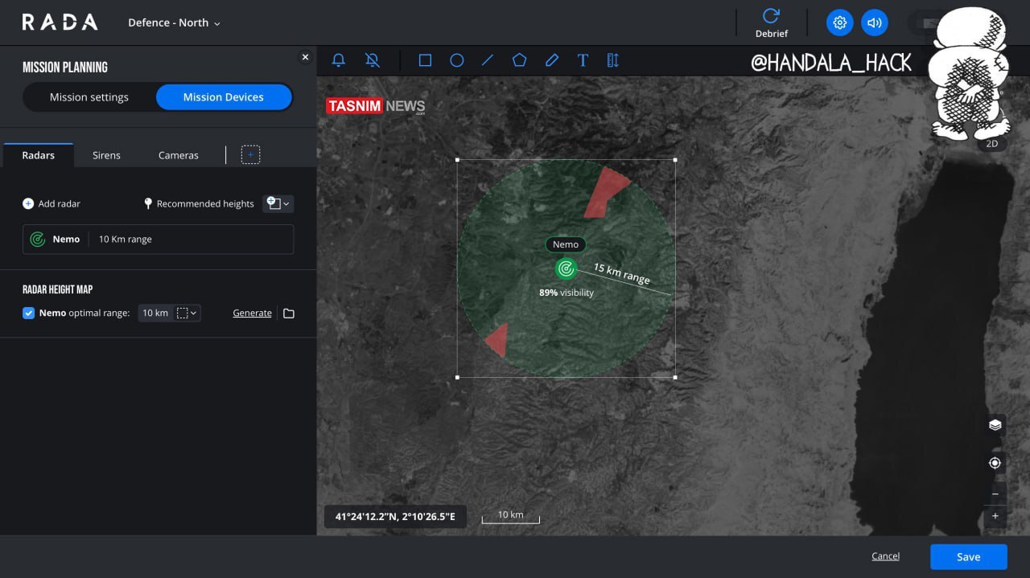Open map layers icon

click(995, 425)
